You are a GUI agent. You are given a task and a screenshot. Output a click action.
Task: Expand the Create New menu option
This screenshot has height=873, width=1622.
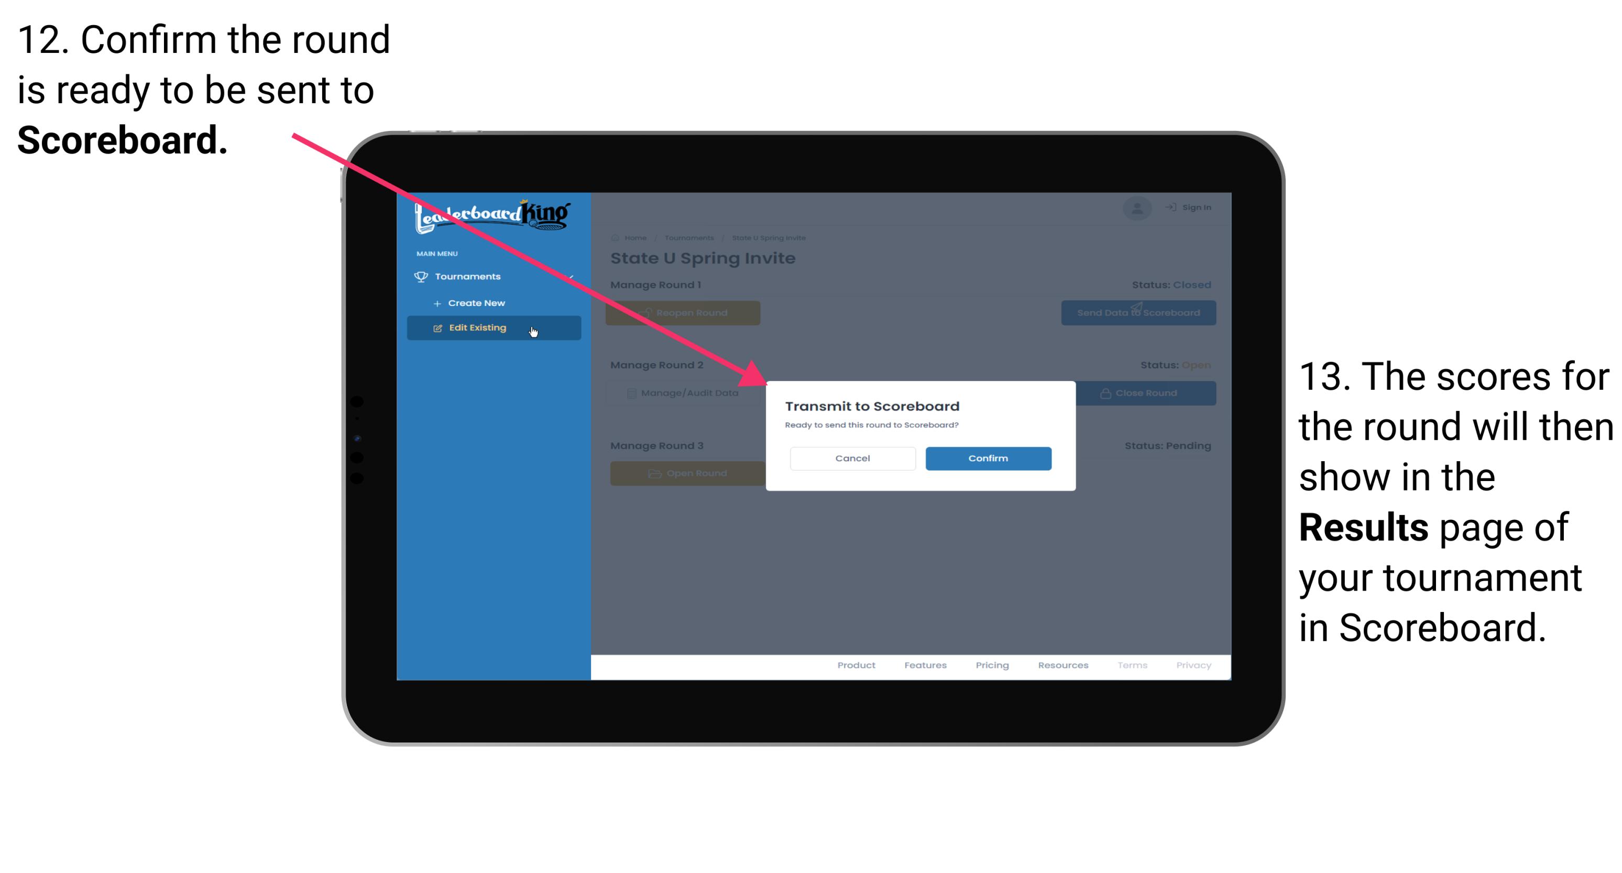[476, 303]
